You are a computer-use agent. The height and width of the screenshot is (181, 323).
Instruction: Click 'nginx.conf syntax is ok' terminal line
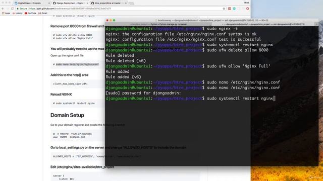pos(181,34)
